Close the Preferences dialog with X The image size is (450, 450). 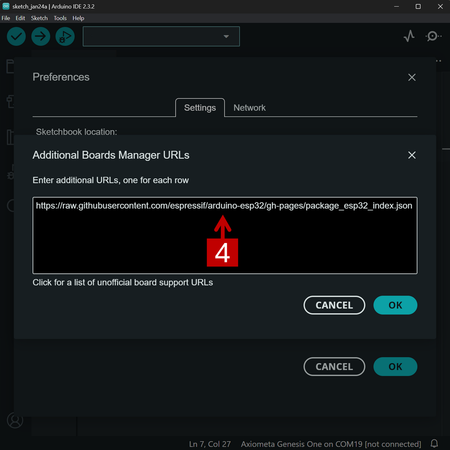[x=412, y=77]
